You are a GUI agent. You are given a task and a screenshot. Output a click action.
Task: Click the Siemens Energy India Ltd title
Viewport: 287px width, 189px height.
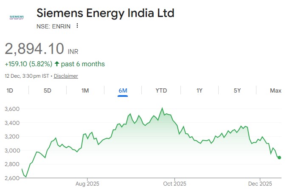[x=105, y=13]
